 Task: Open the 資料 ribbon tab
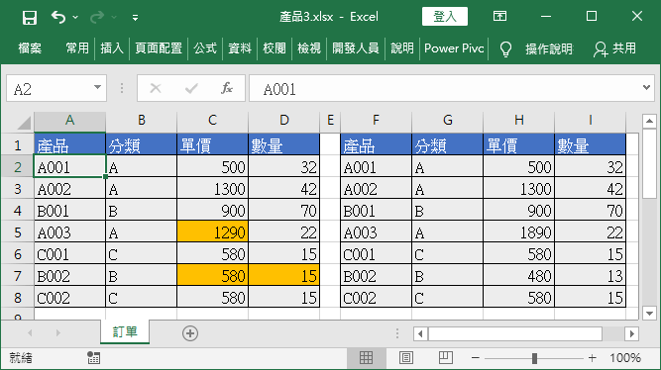pos(240,48)
